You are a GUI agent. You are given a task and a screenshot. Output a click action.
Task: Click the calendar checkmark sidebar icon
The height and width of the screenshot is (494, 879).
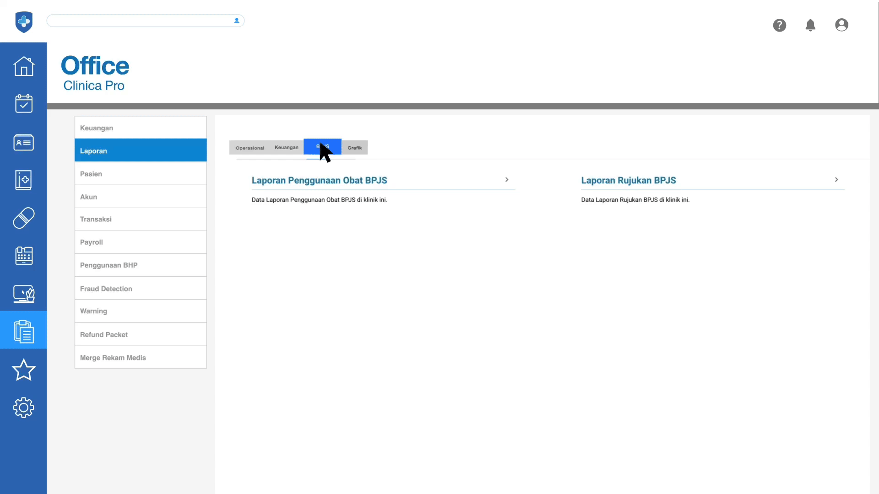coord(23,104)
